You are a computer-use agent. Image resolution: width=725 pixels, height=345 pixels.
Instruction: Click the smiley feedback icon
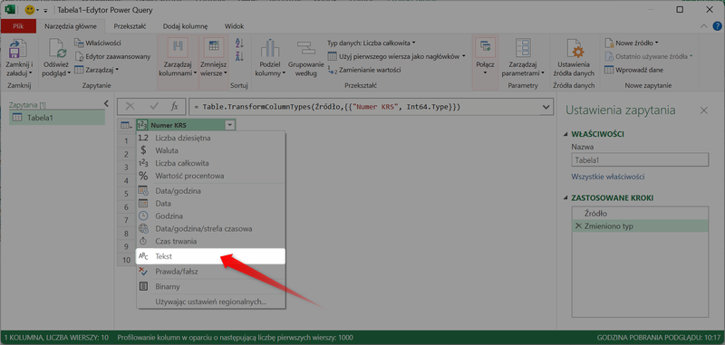tap(30, 10)
